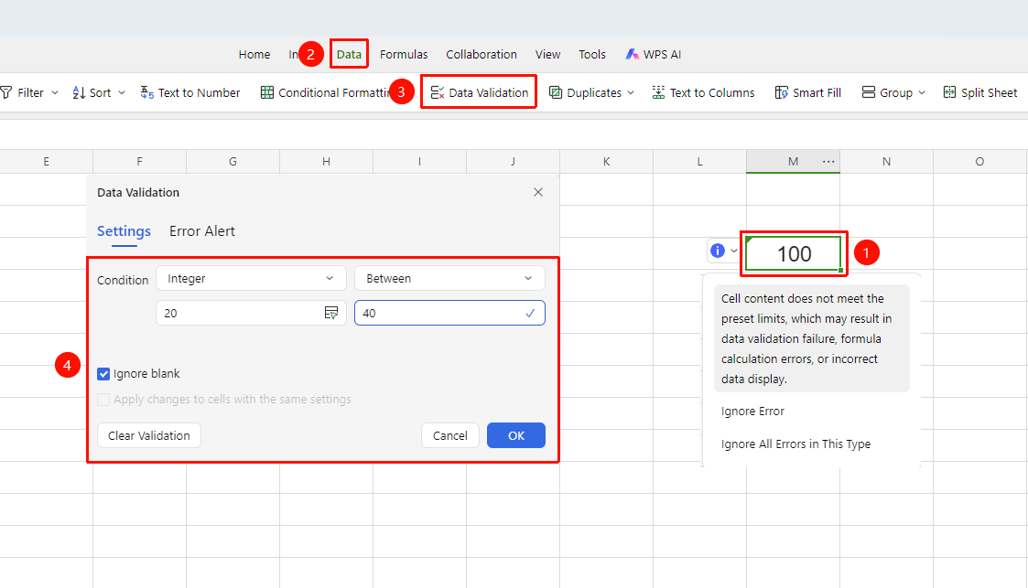Click the Text to Number icon
This screenshot has width=1028, height=588.
click(146, 92)
